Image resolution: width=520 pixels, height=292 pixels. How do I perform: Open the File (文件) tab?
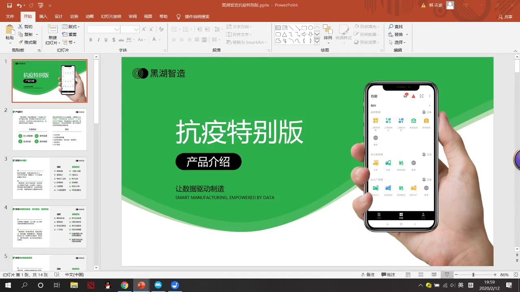pyautogui.click(x=10, y=17)
